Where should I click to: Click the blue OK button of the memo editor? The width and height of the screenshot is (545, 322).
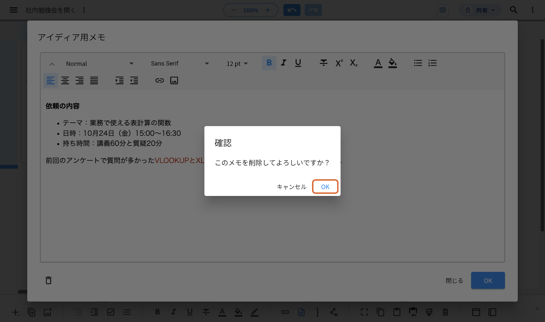coord(488,280)
